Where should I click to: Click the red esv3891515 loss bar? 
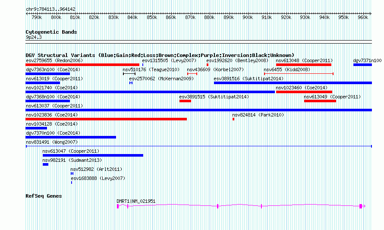coord(185,101)
